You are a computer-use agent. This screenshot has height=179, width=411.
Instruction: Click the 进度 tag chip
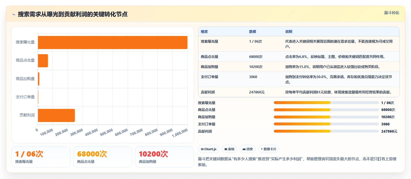248,149
